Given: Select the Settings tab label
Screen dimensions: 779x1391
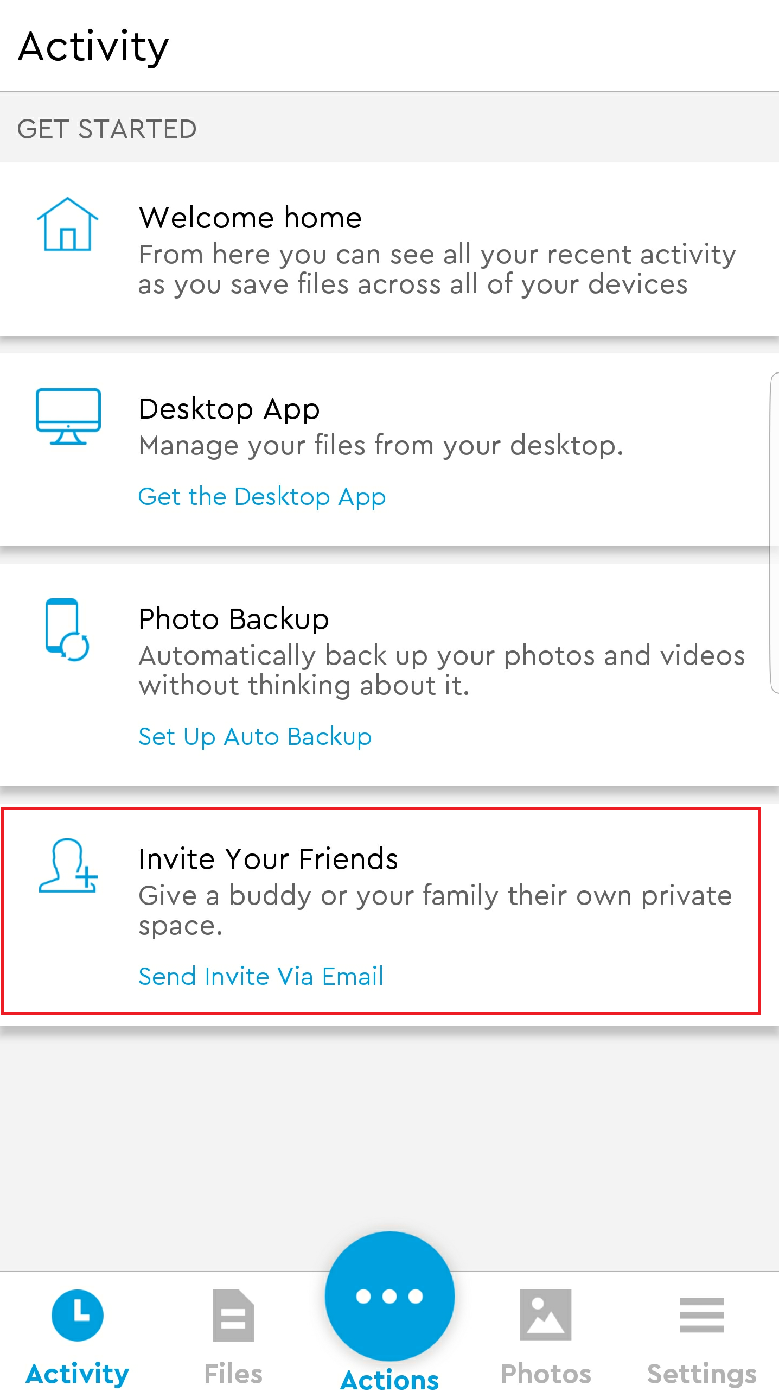Looking at the screenshot, I should 701,1374.
